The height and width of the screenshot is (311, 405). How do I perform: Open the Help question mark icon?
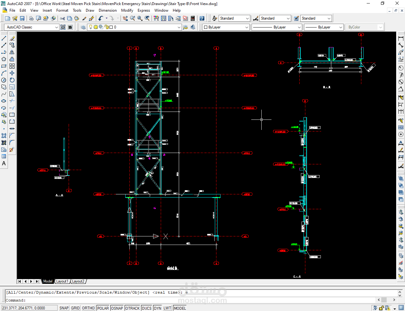[202, 18]
